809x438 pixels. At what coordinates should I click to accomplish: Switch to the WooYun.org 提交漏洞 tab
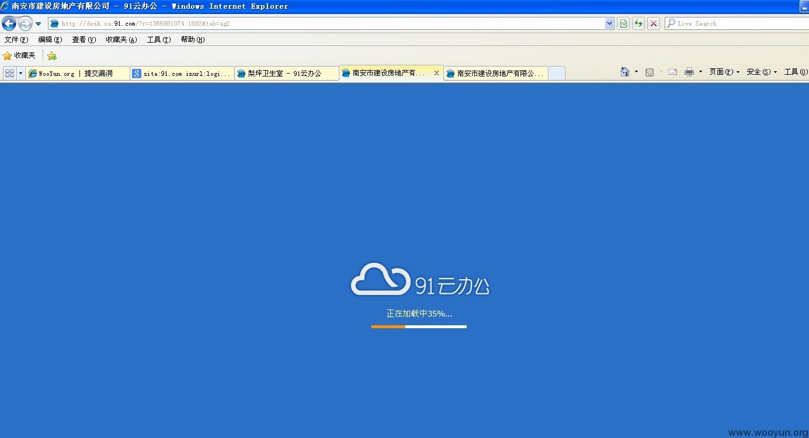click(x=78, y=74)
